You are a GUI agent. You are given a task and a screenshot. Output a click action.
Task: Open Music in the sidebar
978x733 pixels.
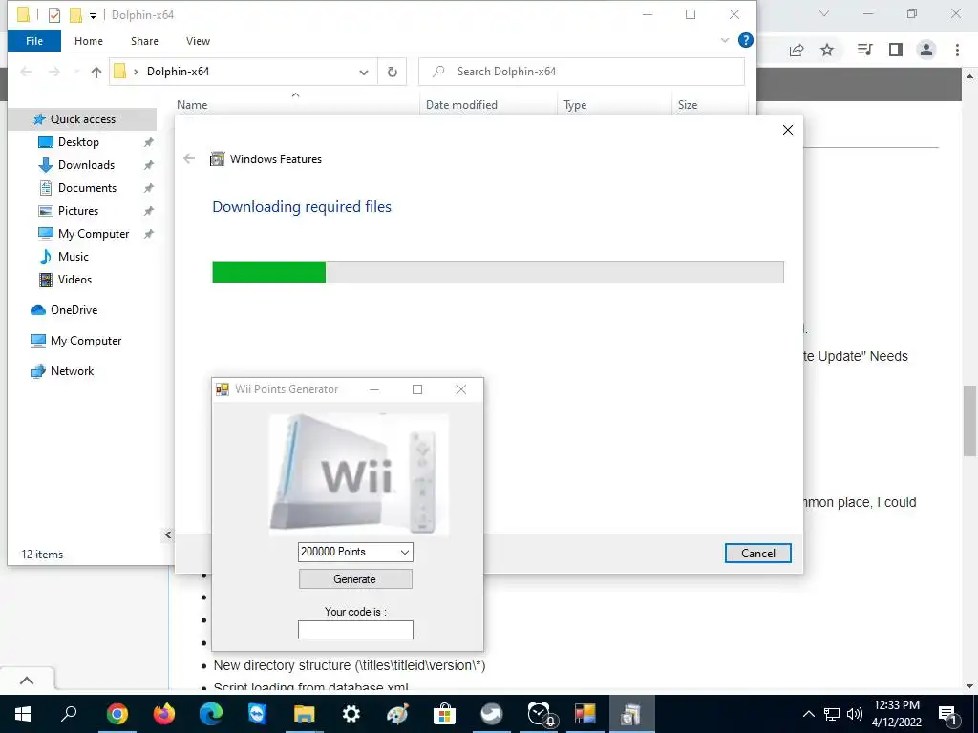[x=73, y=256]
